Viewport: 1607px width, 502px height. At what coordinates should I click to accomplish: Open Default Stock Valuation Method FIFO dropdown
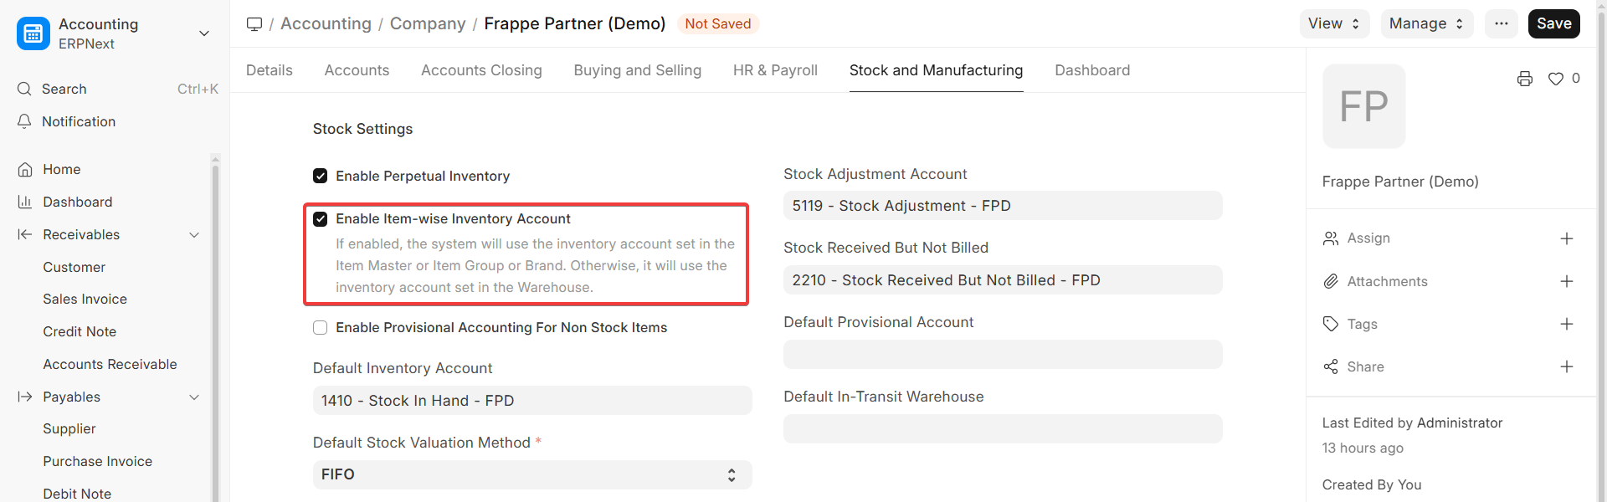pos(532,474)
